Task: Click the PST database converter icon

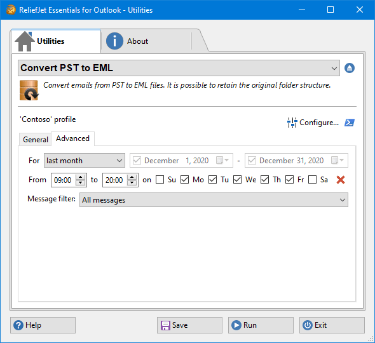Action: (x=29, y=90)
